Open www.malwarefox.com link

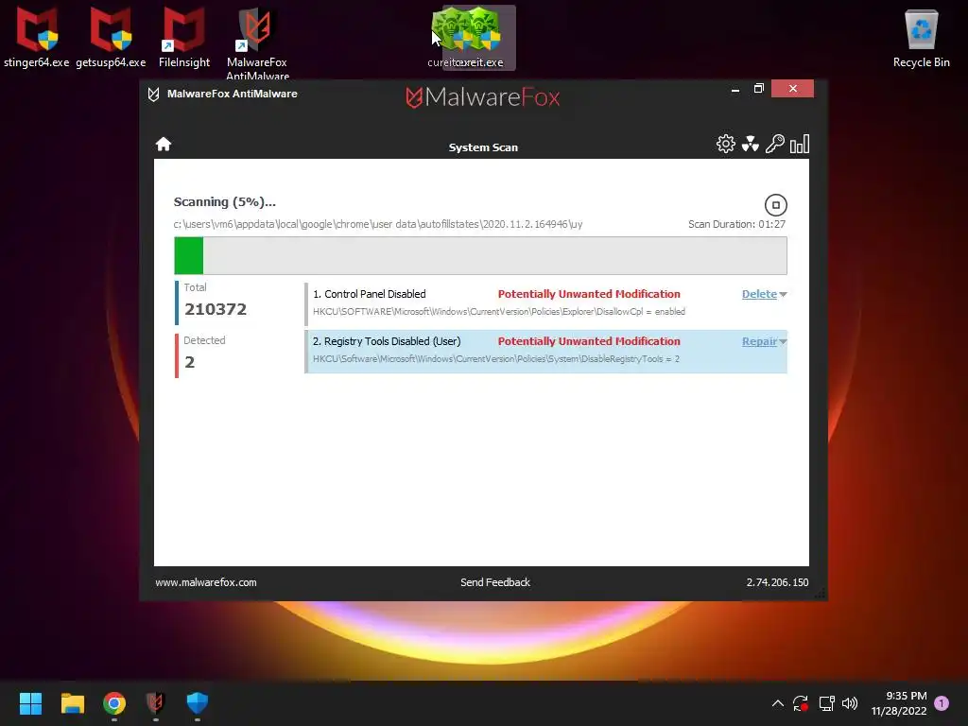click(x=205, y=582)
